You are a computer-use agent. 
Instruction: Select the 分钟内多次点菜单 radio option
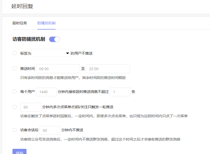pos(15,107)
